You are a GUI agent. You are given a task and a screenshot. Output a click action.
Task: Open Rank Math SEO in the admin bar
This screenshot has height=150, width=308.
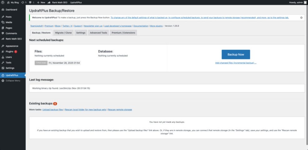click(57, 2)
